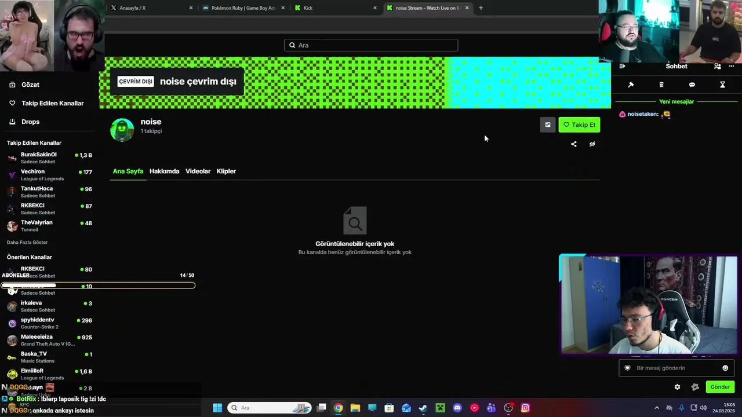
Task: Switch to the Hakkımda tab
Action: tap(165, 171)
